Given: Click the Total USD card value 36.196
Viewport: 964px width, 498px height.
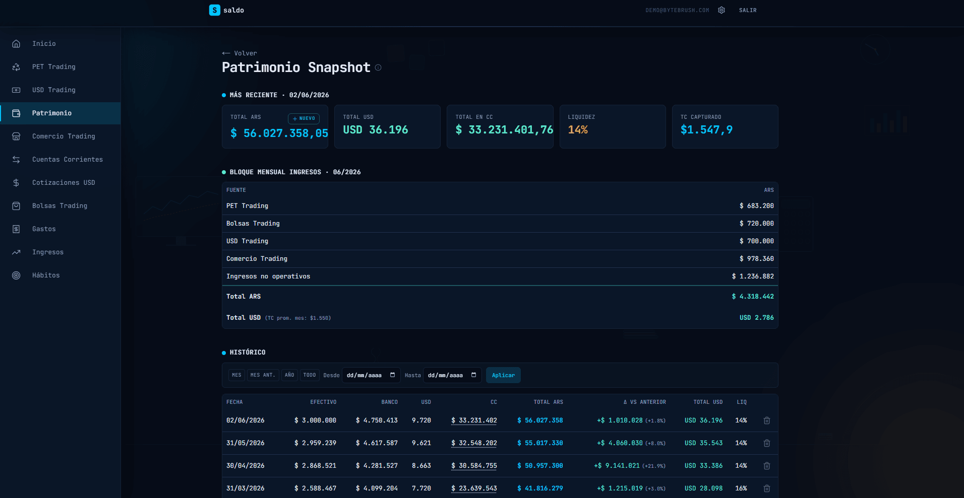Looking at the screenshot, I should pyautogui.click(x=376, y=130).
